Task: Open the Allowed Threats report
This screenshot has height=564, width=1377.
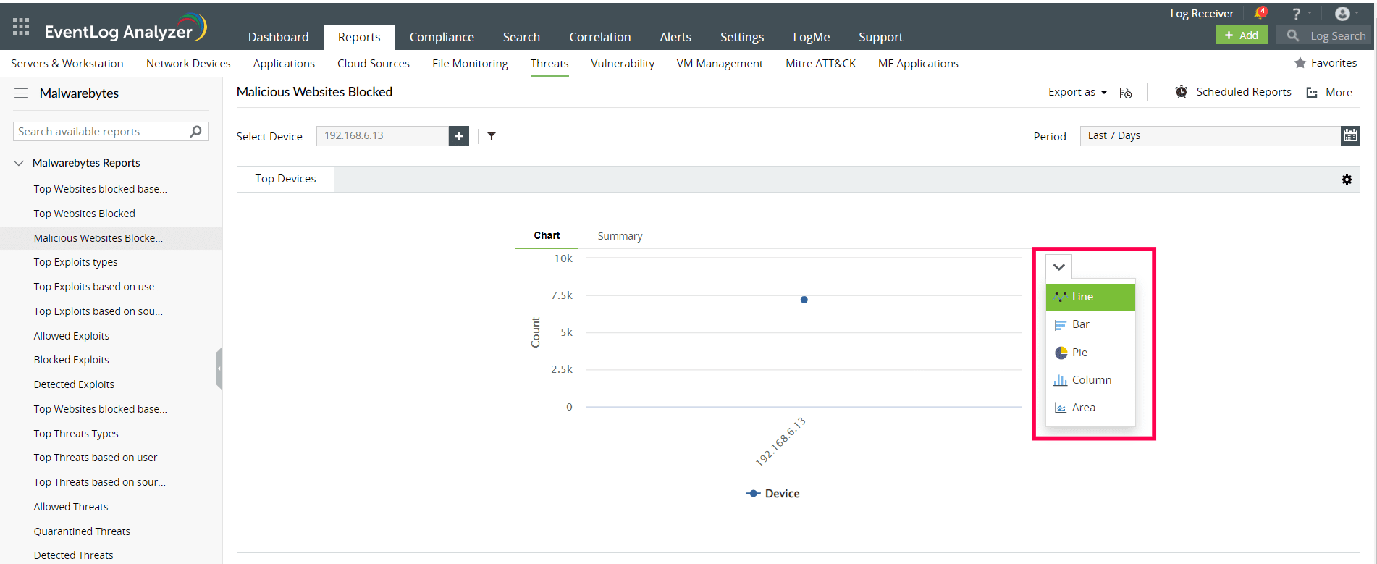Action: [x=71, y=507]
